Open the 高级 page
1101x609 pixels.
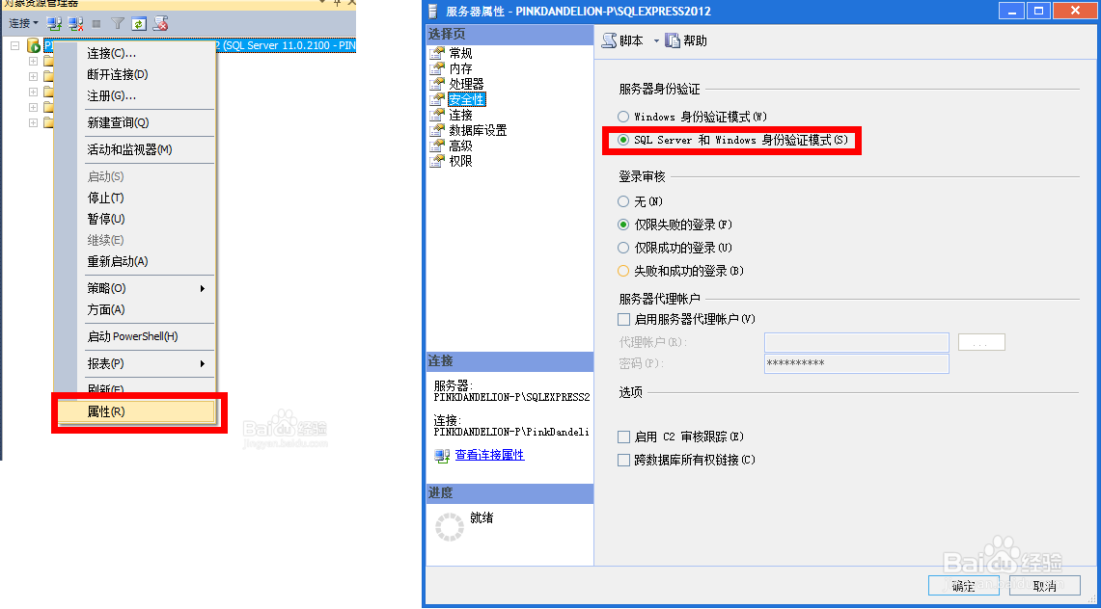tap(460, 146)
